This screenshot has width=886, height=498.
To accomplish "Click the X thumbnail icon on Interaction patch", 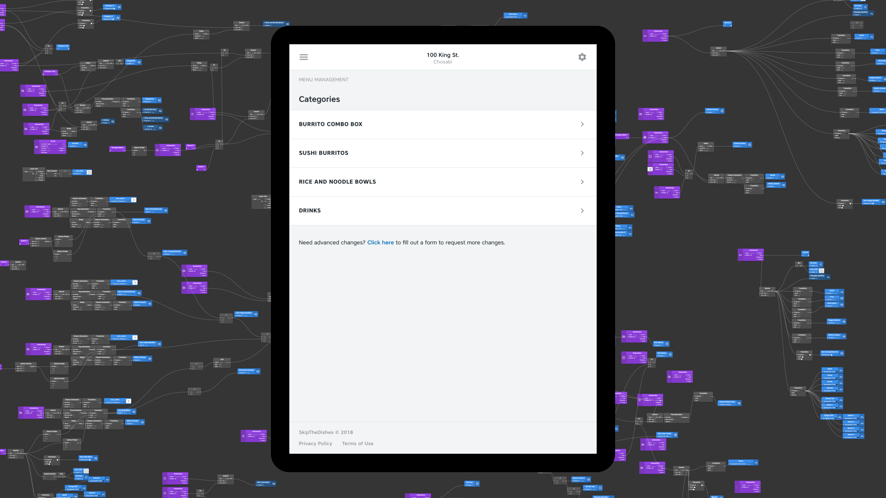I will pos(650,169).
